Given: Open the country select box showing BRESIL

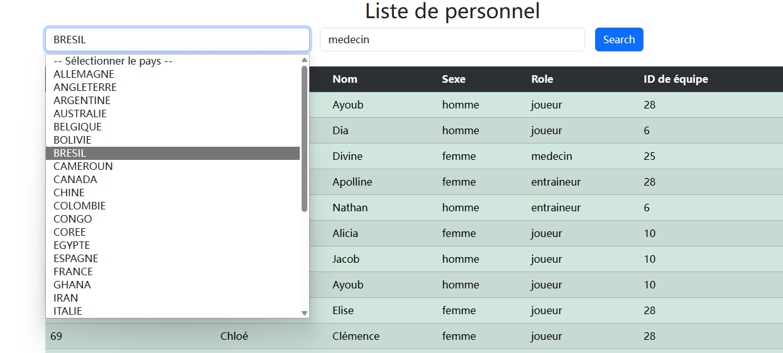Looking at the screenshot, I should [x=177, y=40].
